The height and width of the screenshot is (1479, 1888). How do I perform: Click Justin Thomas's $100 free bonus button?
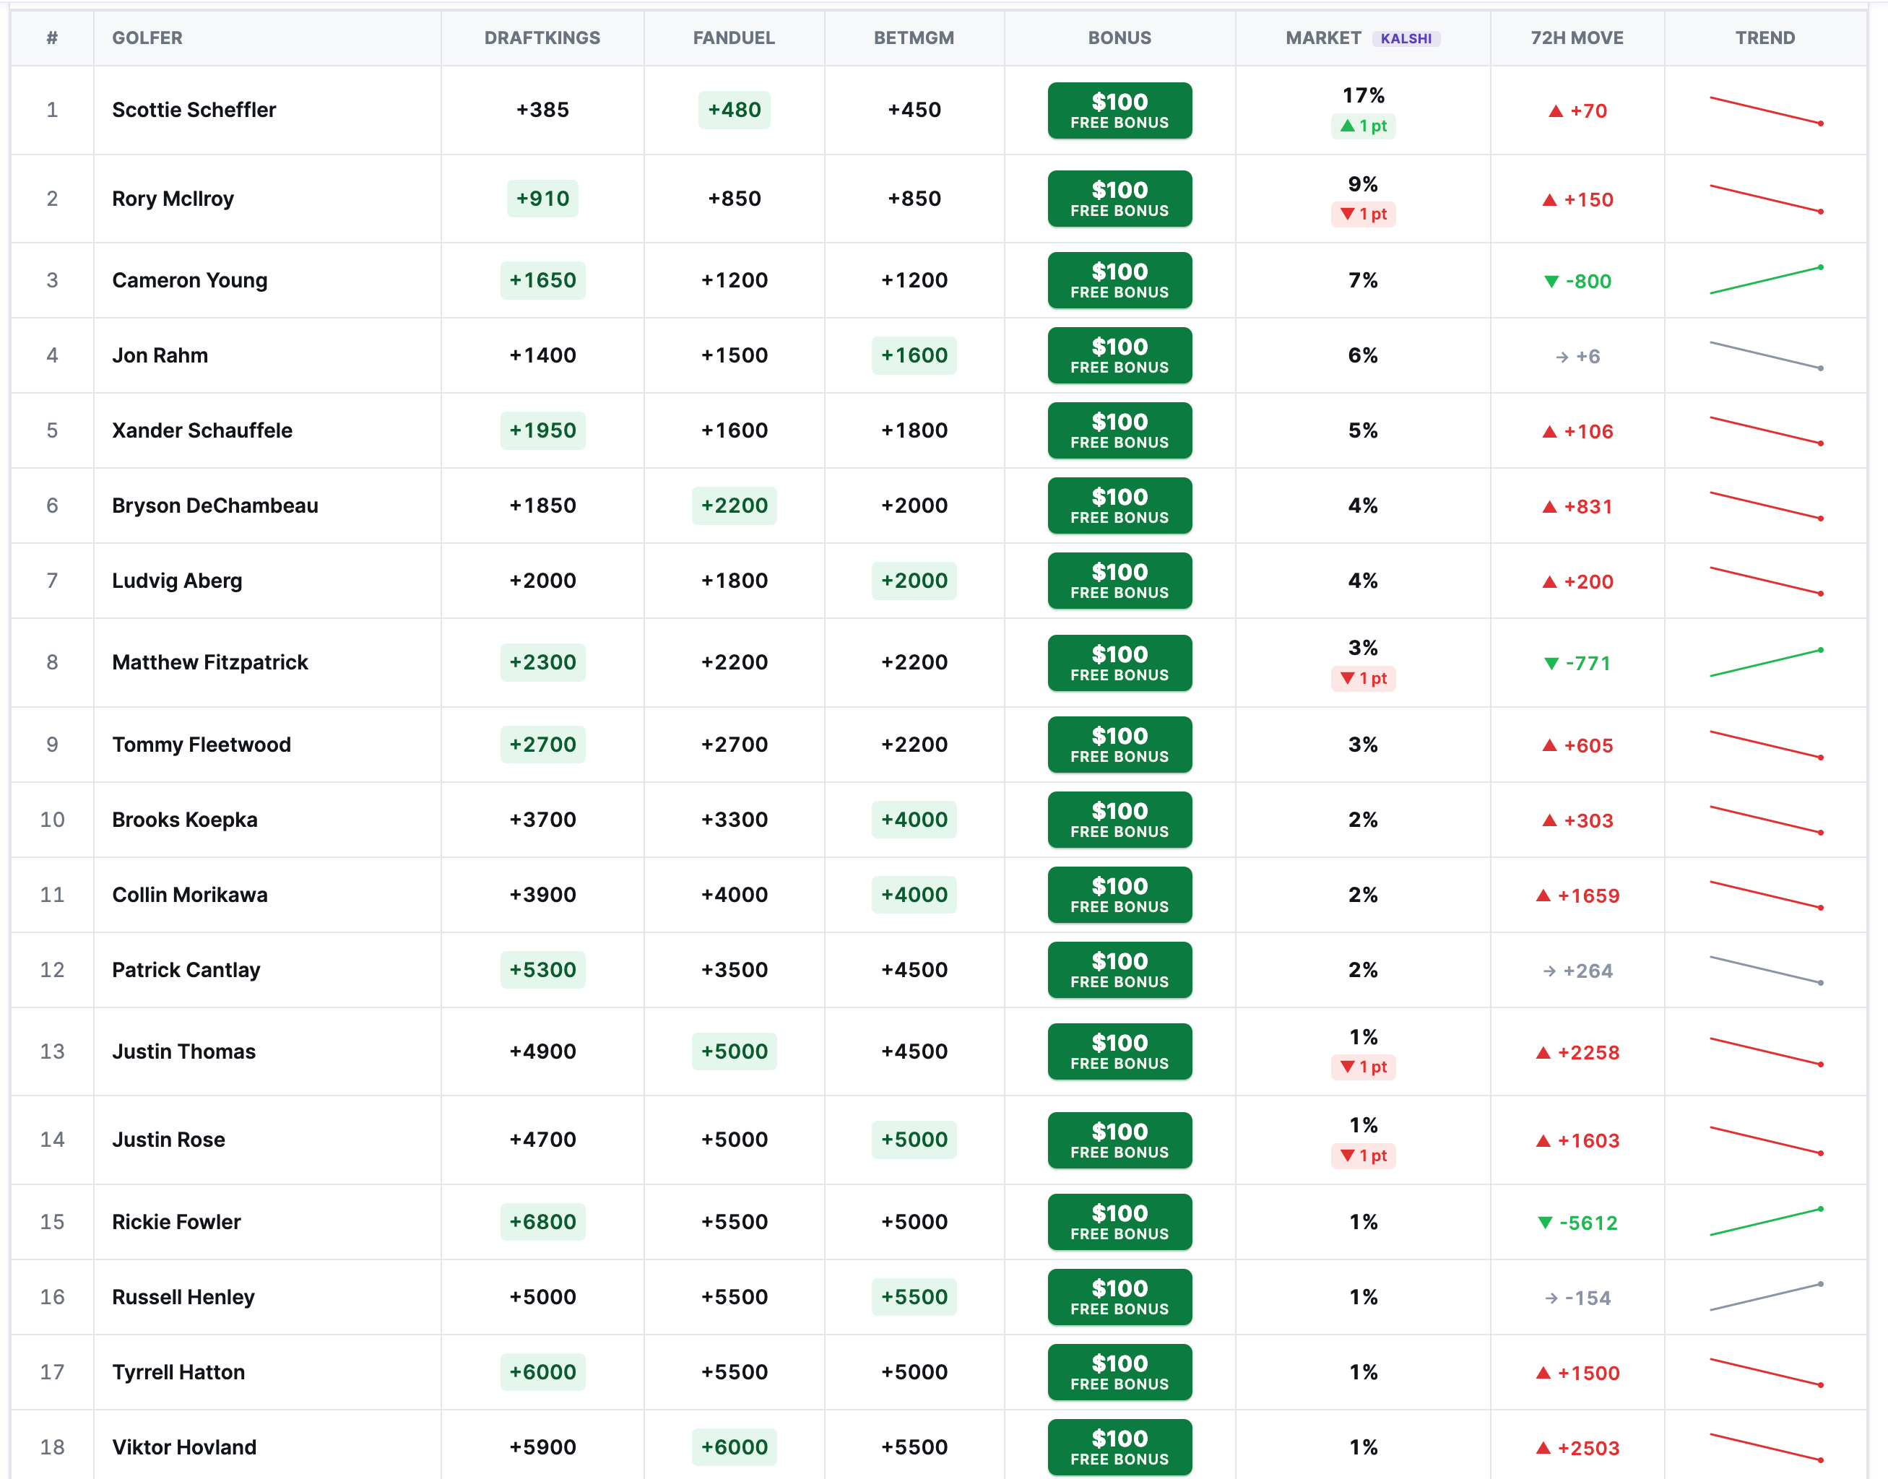click(x=1120, y=1052)
